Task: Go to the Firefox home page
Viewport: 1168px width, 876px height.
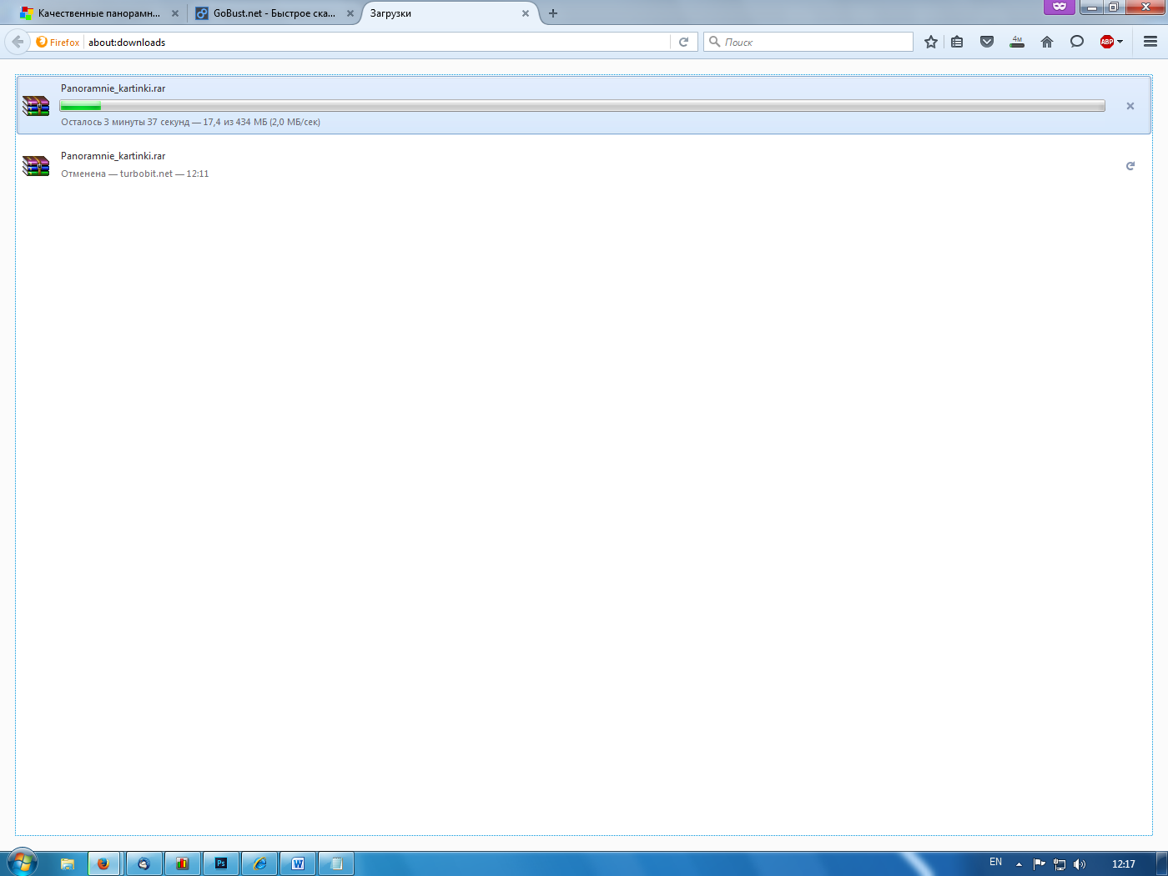Action: pos(1047,42)
